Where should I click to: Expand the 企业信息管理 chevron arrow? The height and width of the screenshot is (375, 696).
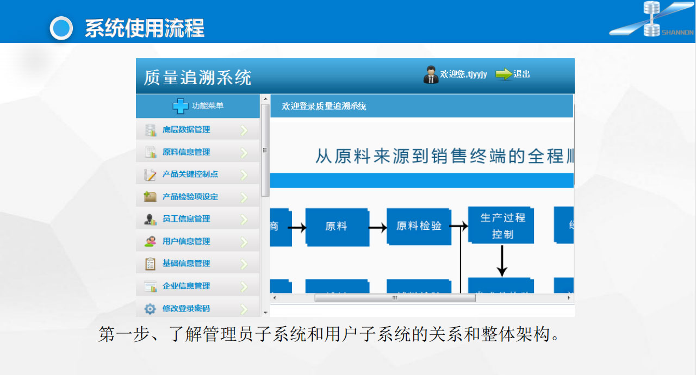[x=244, y=286]
